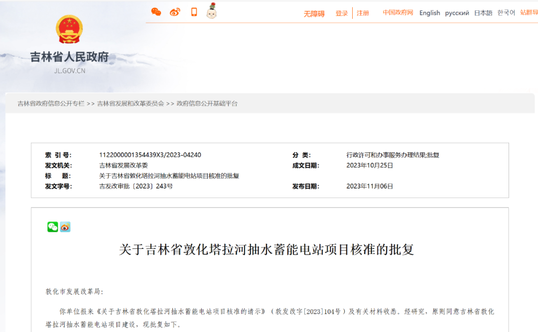Click the 吉林省人民政府 site title
The width and height of the screenshot is (538, 332).
tap(69, 57)
